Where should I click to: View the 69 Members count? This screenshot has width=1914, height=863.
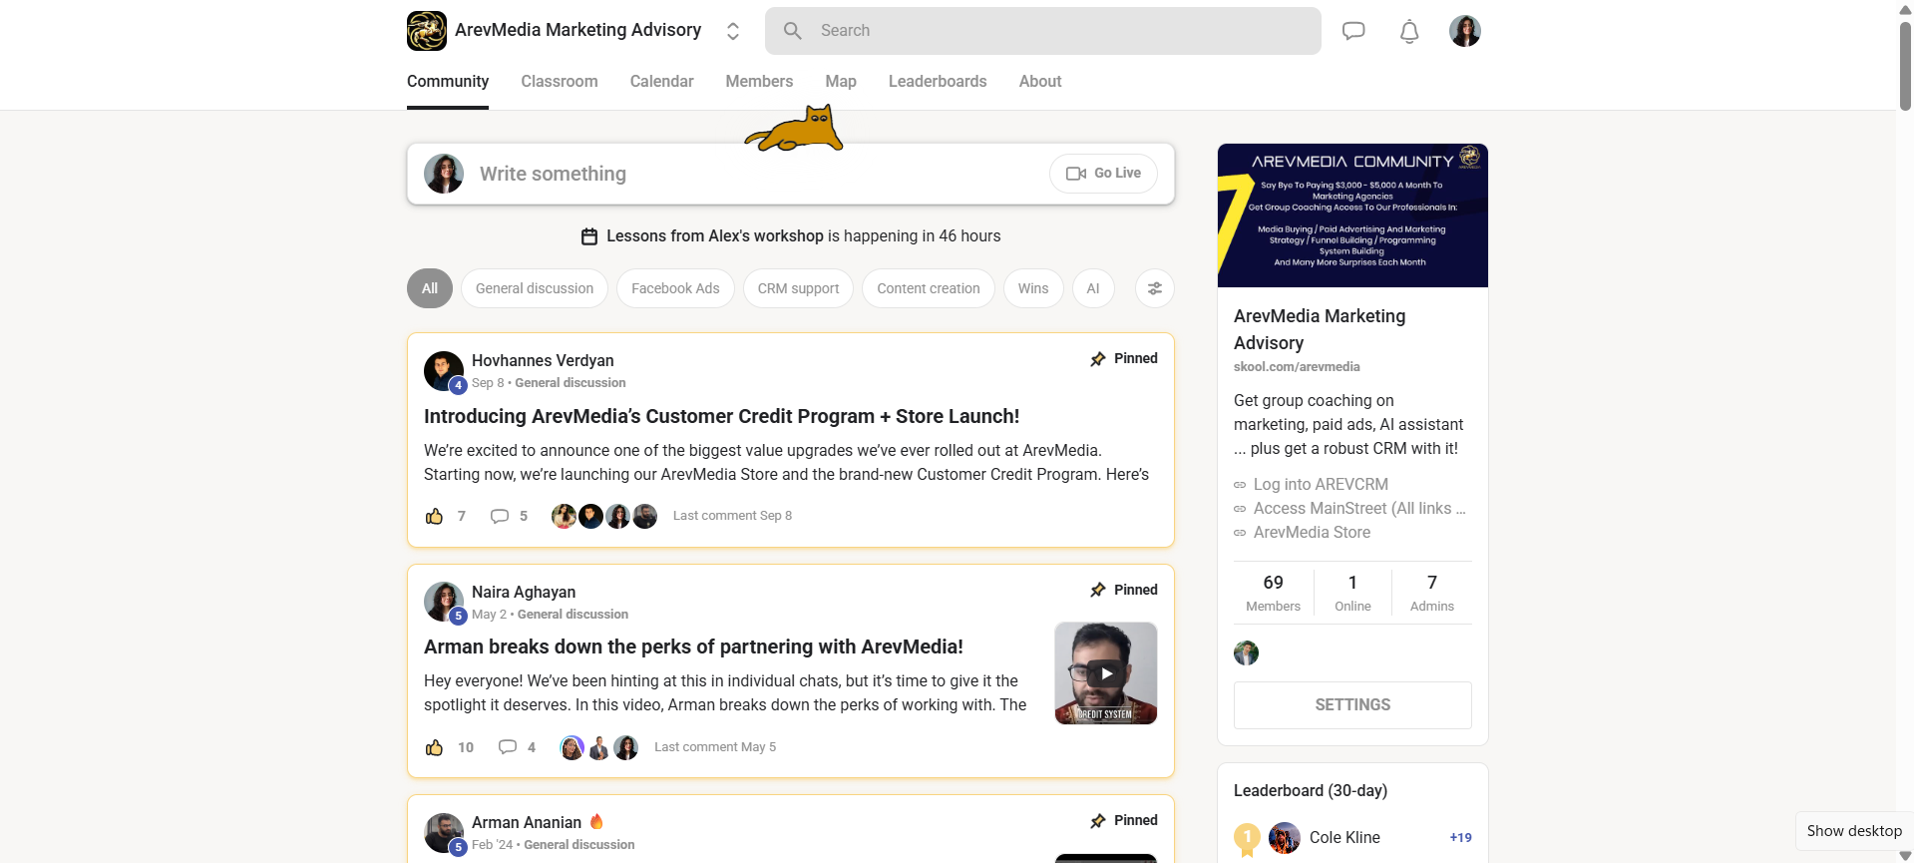[x=1274, y=593]
